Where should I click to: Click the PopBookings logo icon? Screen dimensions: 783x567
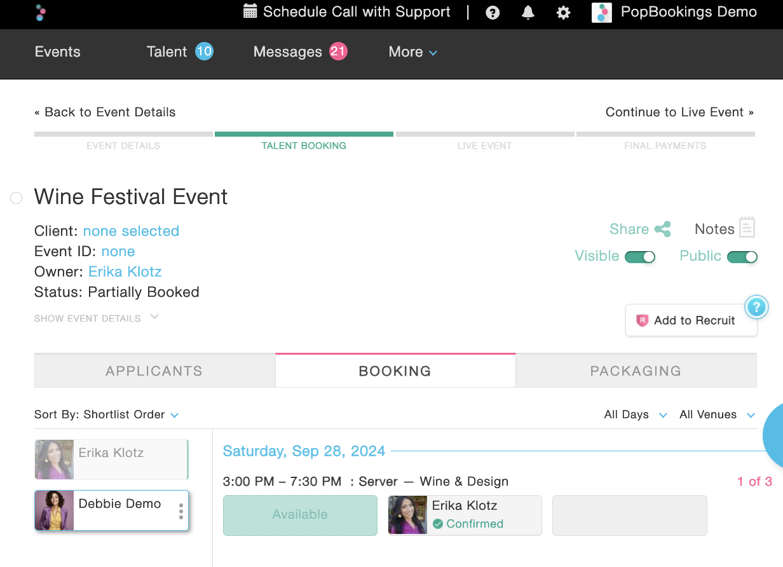tap(41, 12)
